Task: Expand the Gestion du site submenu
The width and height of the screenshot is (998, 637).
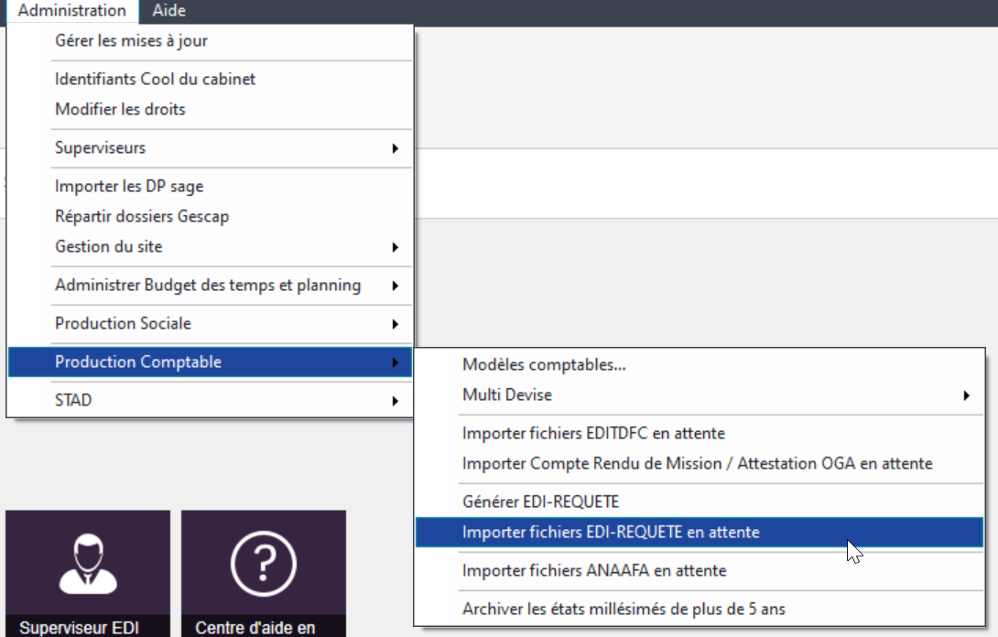Action: [x=210, y=247]
